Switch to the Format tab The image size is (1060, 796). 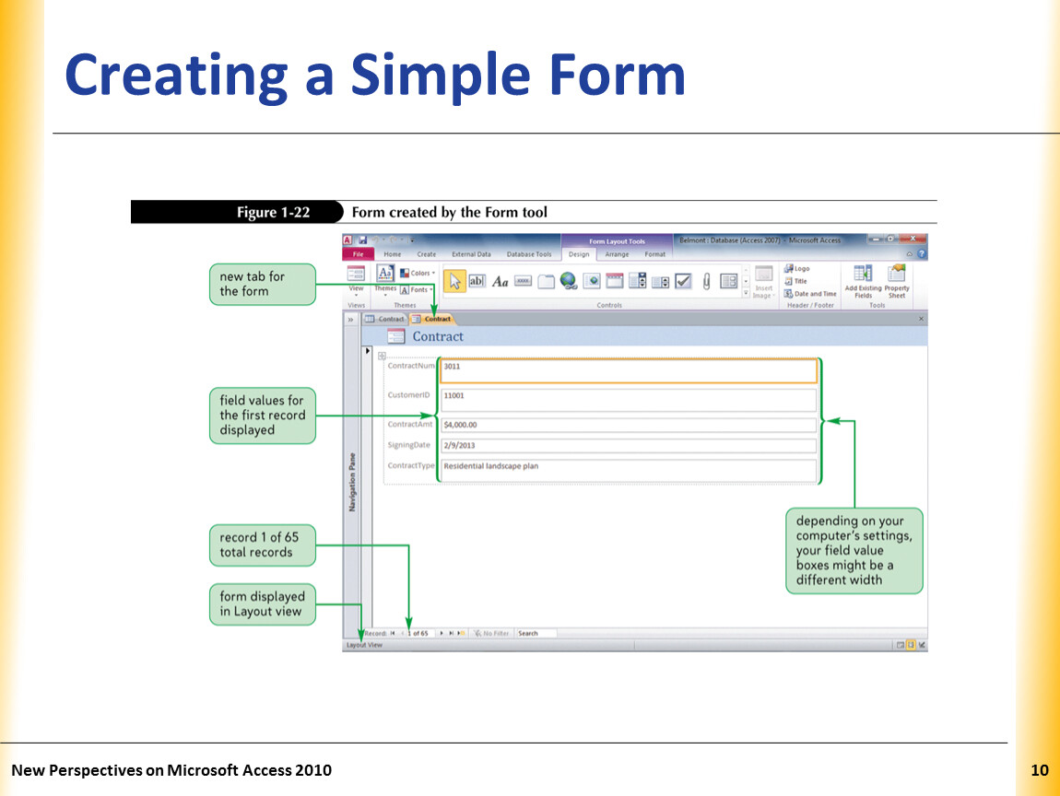coord(654,255)
